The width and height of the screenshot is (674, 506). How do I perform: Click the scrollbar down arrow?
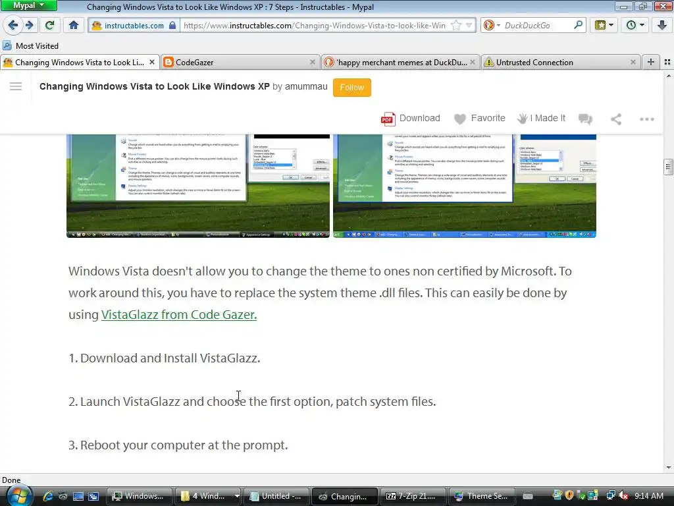coord(669,467)
